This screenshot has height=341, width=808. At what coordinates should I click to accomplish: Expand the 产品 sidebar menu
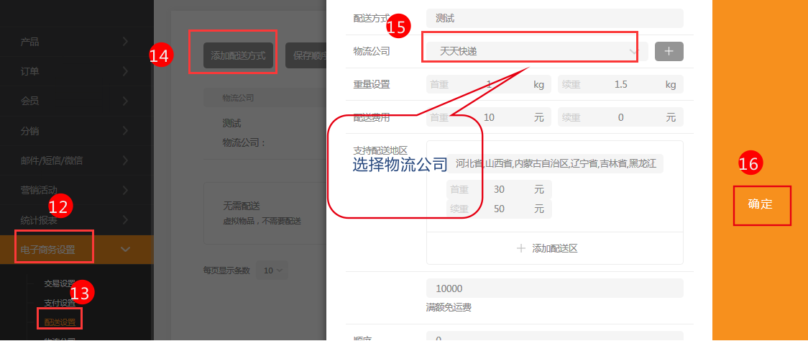click(x=76, y=42)
